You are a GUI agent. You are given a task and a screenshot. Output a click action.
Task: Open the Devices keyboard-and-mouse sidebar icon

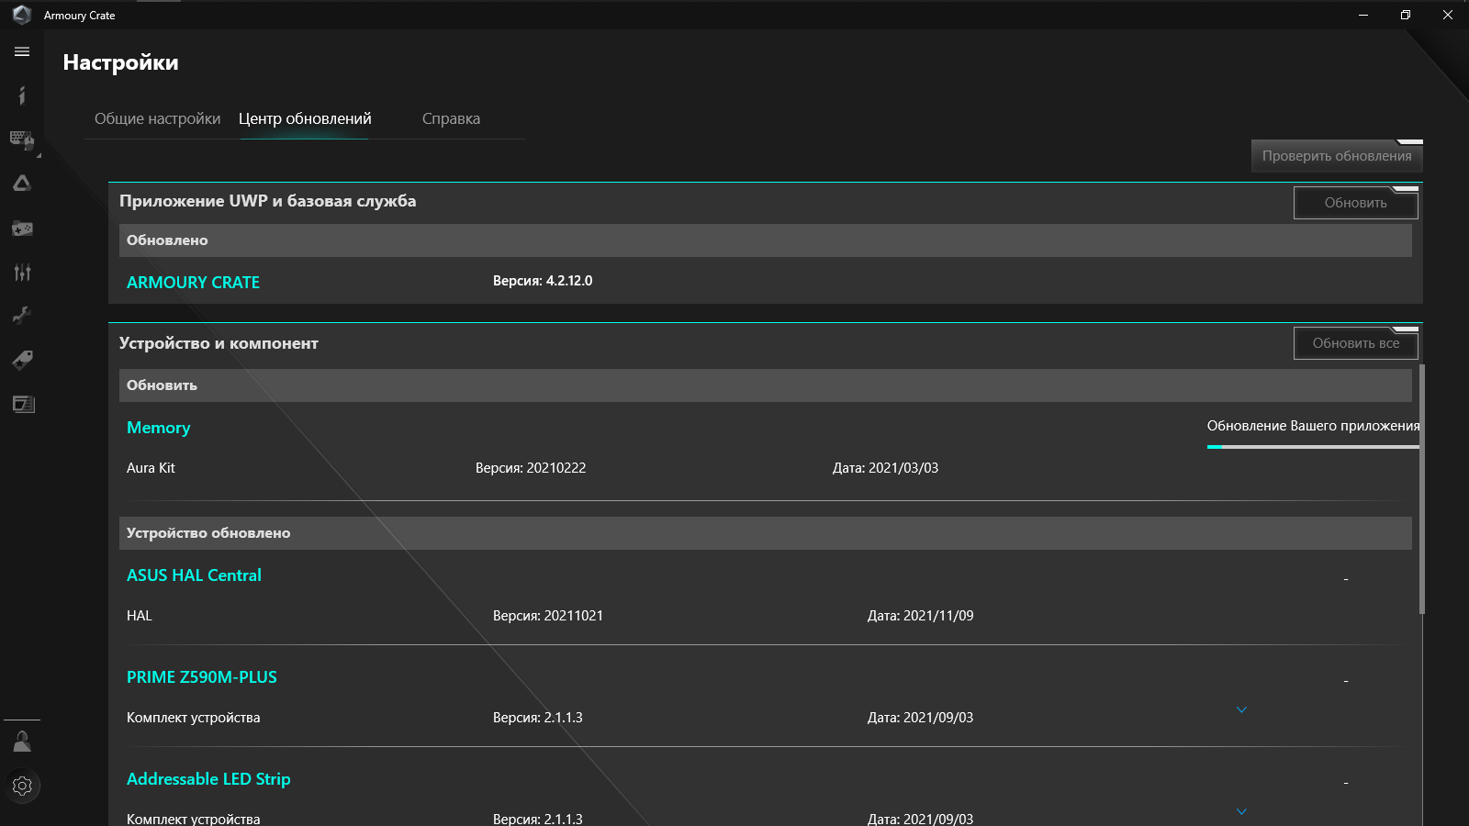click(22, 140)
